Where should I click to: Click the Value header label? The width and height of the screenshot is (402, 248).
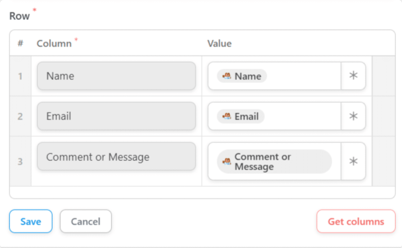coord(219,44)
